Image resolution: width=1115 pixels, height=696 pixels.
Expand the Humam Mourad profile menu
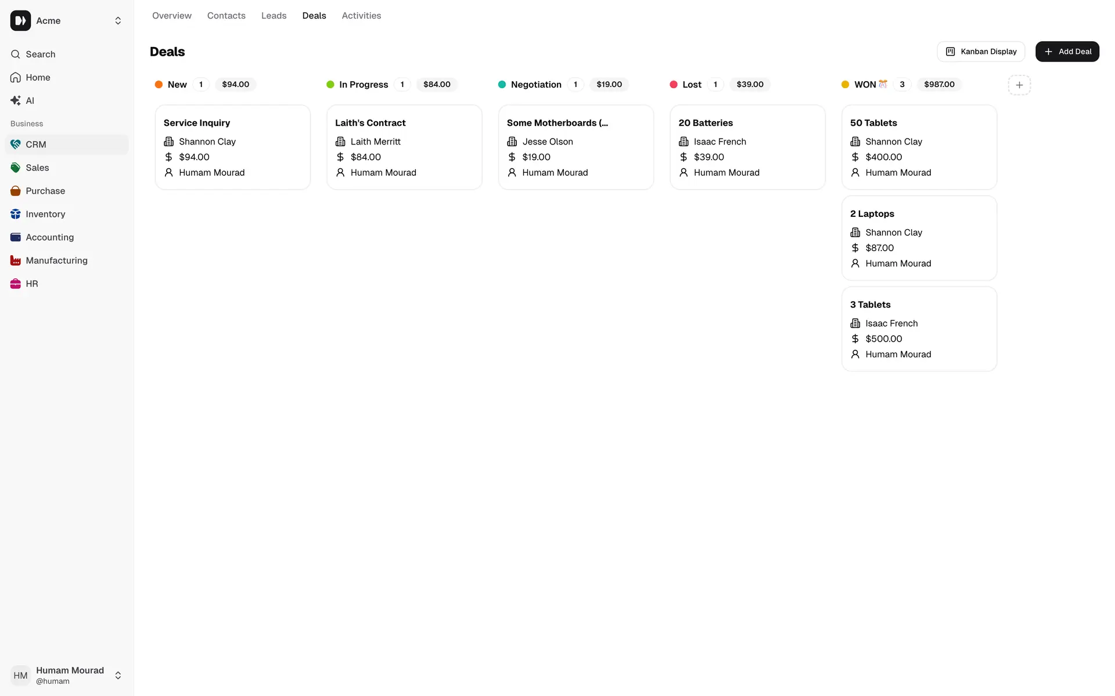coord(118,675)
